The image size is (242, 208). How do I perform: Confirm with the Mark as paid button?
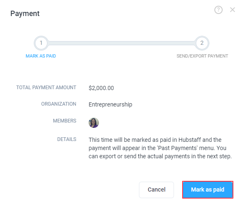point(208,190)
